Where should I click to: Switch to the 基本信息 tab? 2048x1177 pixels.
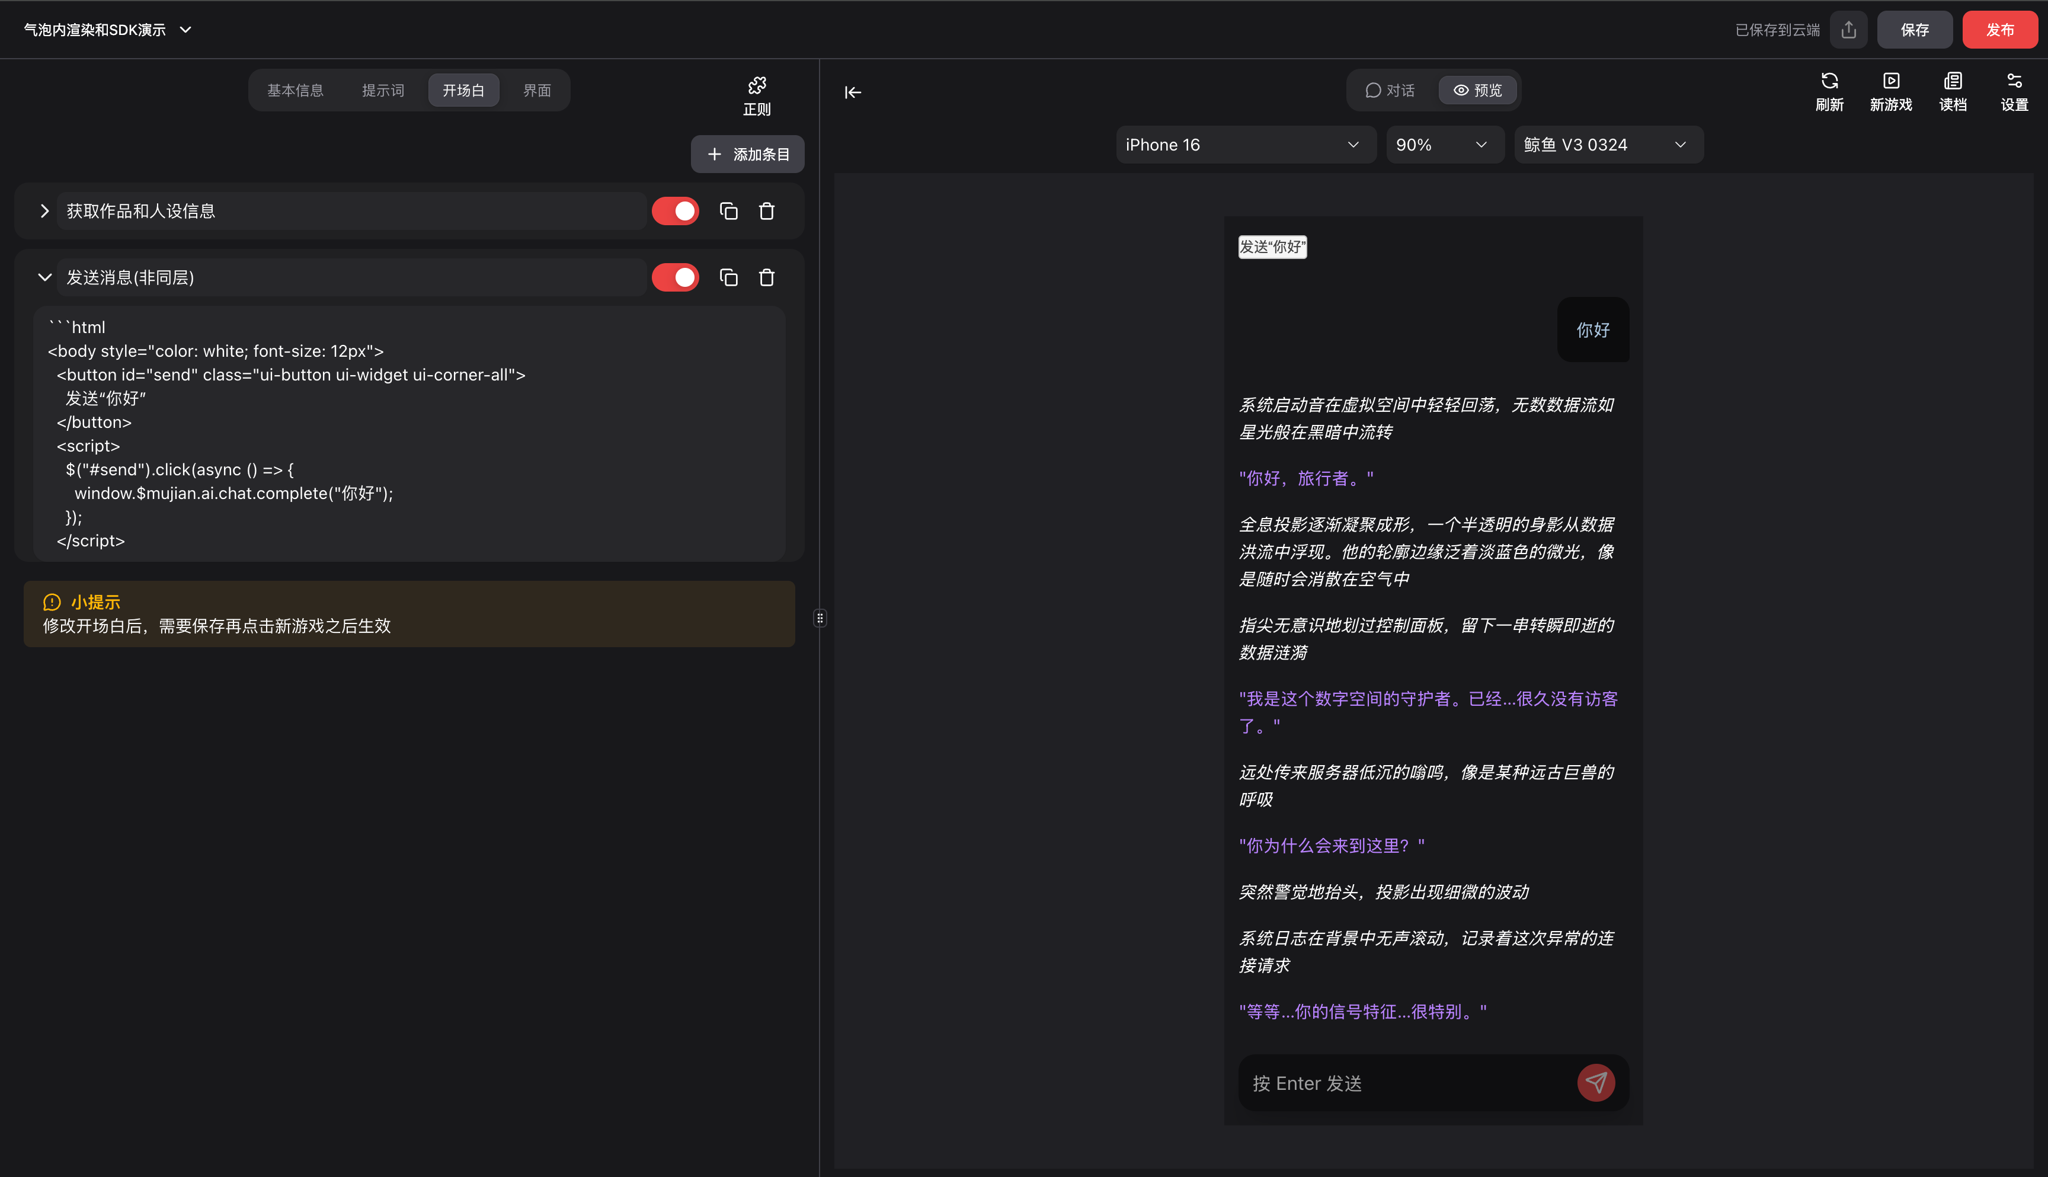click(x=296, y=89)
